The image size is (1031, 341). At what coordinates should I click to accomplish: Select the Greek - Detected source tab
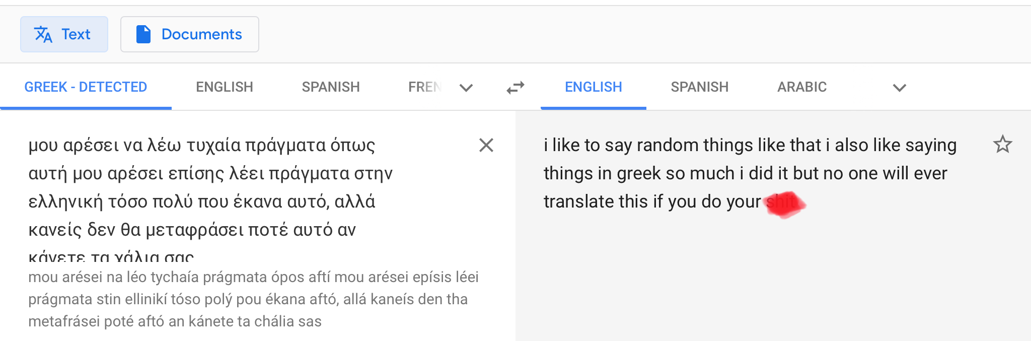tap(86, 87)
